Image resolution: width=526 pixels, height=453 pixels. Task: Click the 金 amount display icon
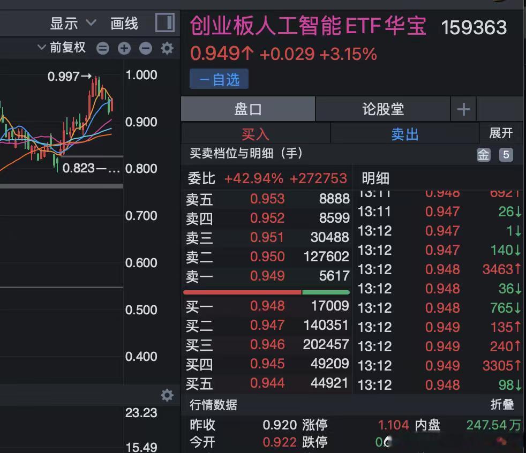[x=484, y=154]
